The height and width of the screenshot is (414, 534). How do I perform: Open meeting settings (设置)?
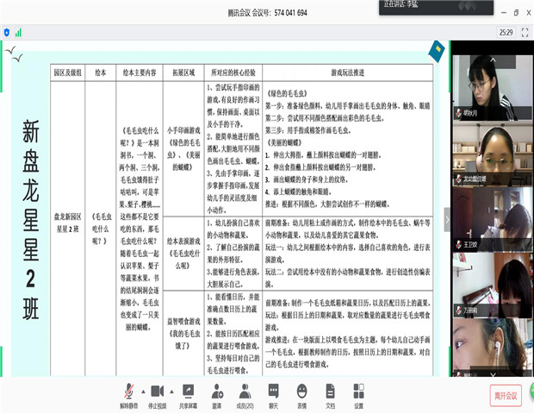click(x=358, y=394)
